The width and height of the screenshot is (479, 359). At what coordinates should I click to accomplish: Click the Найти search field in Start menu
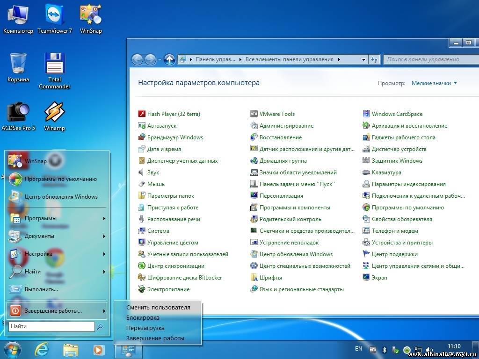pyautogui.click(x=51, y=326)
